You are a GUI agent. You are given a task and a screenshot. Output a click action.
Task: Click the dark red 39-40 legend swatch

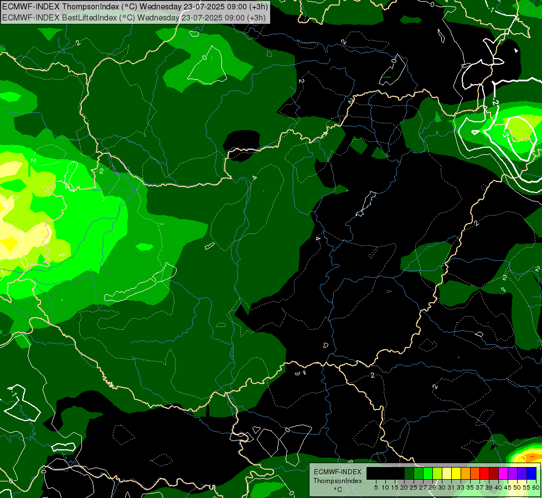click(494, 473)
